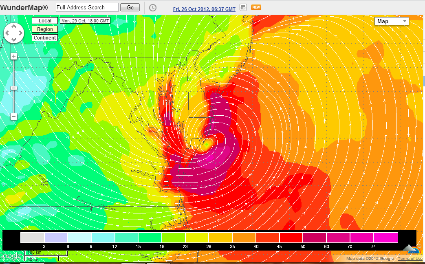Click the storm eye center on map
Viewport: 425px width, 264px height.
point(207,144)
